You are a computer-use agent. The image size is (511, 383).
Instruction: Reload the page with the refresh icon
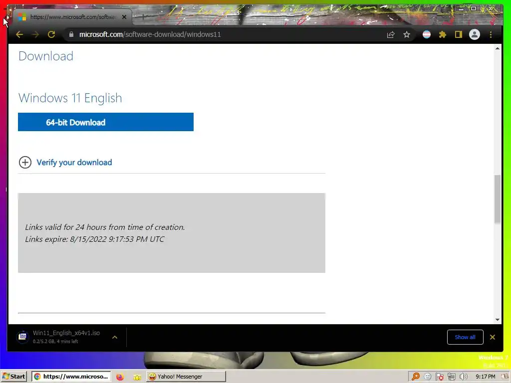(x=51, y=34)
